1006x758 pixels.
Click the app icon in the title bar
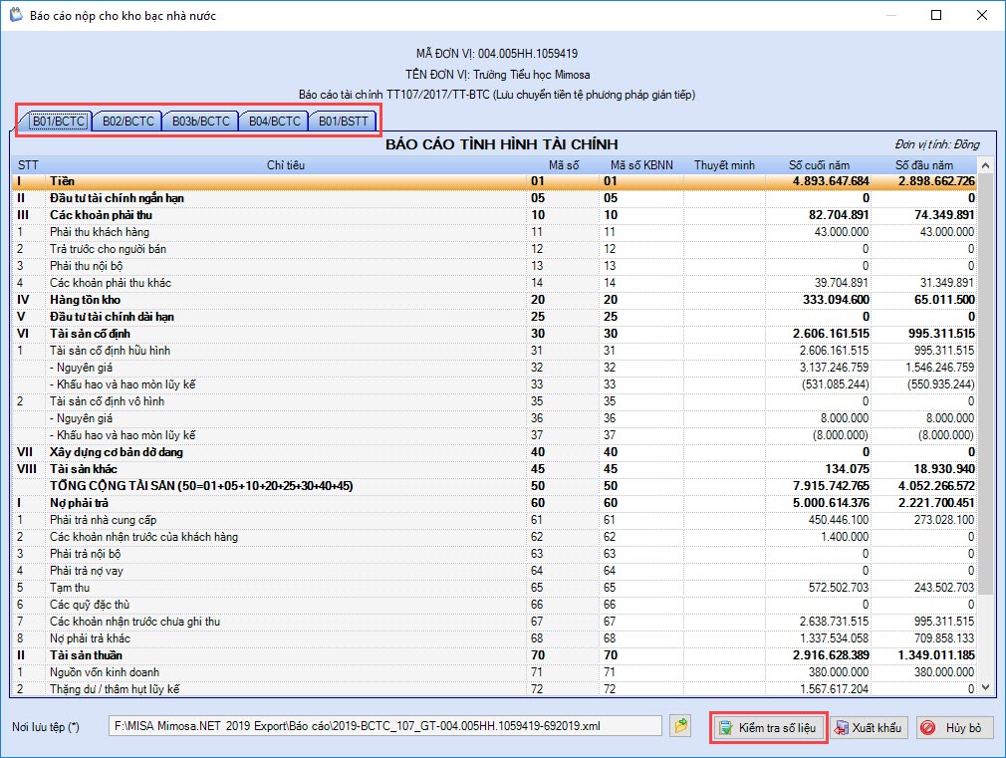click(14, 16)
